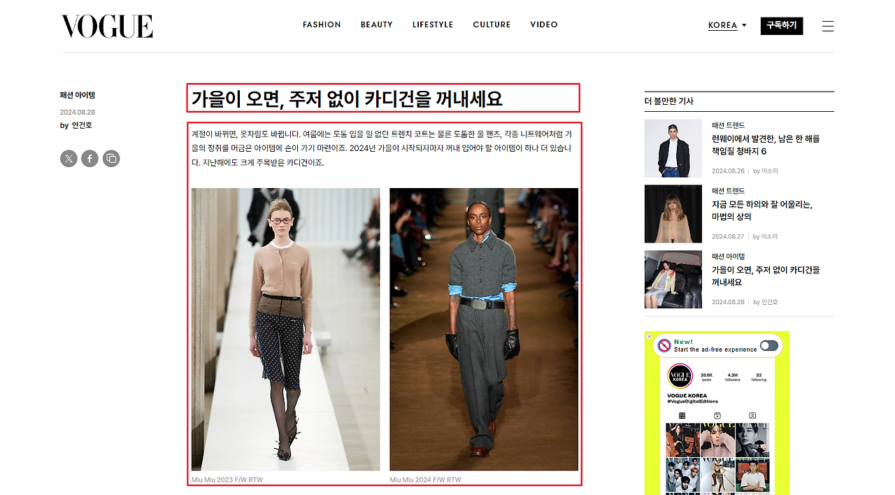Open the car interior cardigan thumbnail
The image size is (895, 495).
coord(673,280)
